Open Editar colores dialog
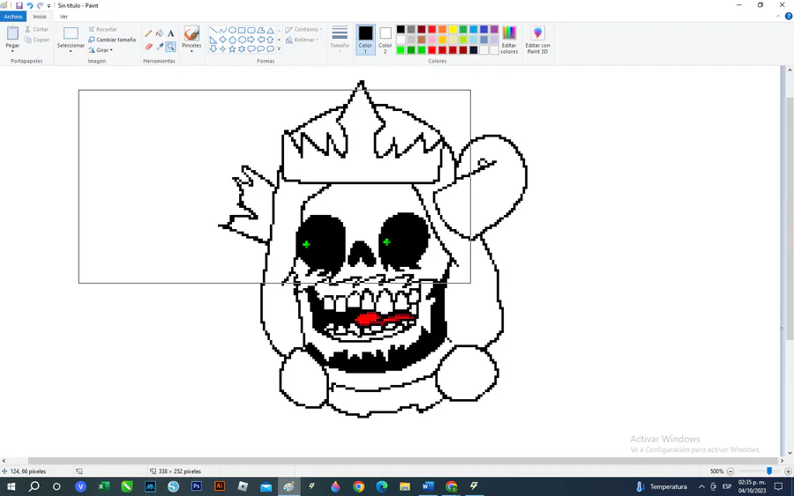This screenshot has height=496, width=794. [x=509, y=40]
